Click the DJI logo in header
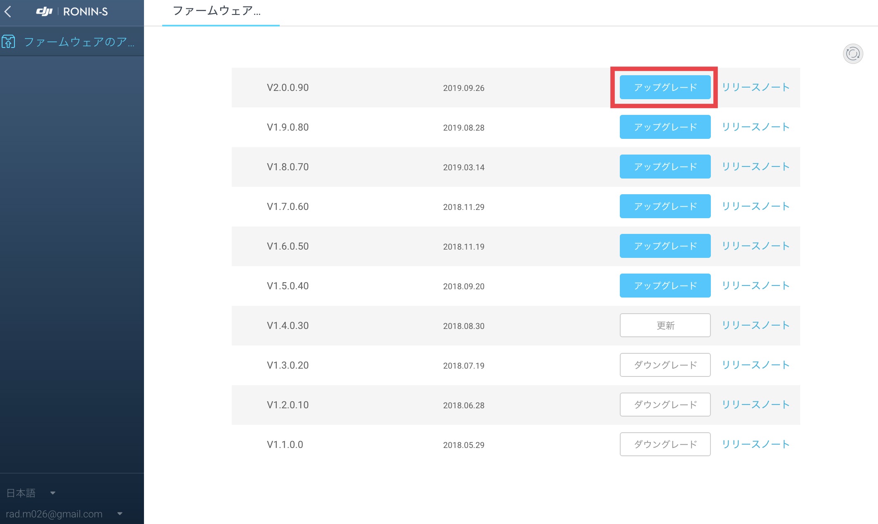The image size is (878, 524). pyautogui.click(x=44, y=12)
